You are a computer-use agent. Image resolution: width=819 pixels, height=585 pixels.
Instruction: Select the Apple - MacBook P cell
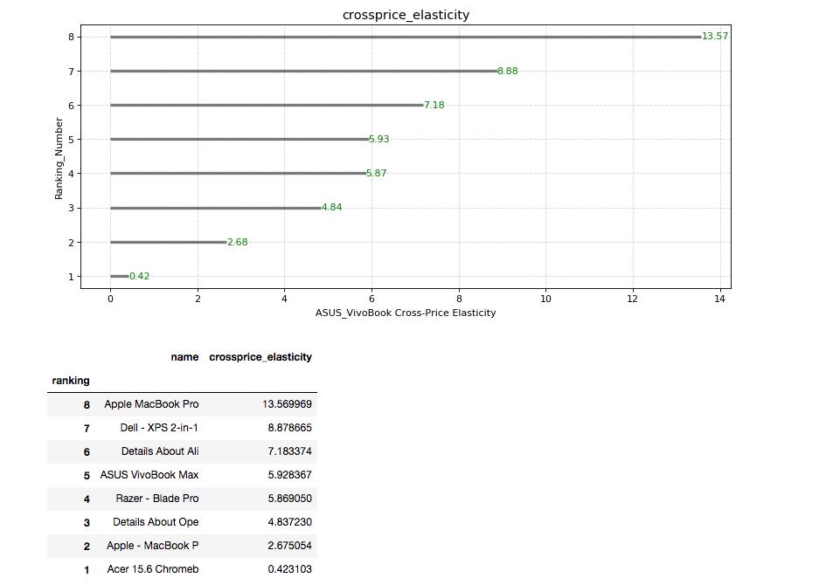tap(152, 546)
